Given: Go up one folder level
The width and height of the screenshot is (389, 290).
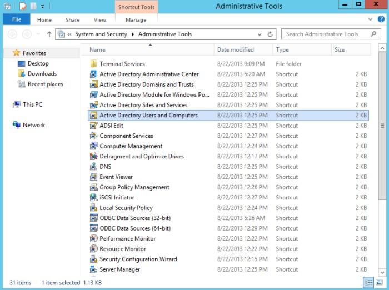Looking at the screenshot, I should pyautogui.click(x=49, y=34).
